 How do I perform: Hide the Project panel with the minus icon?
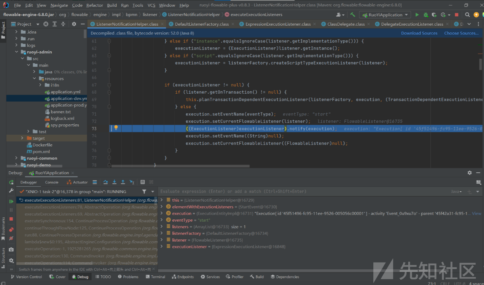(82, 24)
